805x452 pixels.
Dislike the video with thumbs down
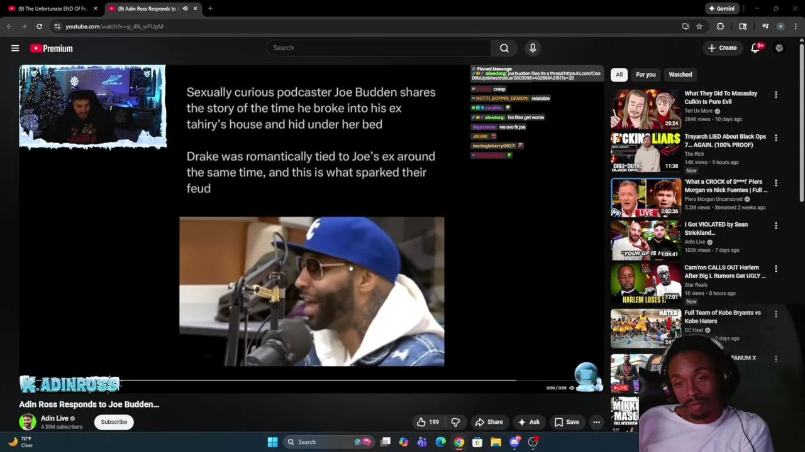pos(455,422)
